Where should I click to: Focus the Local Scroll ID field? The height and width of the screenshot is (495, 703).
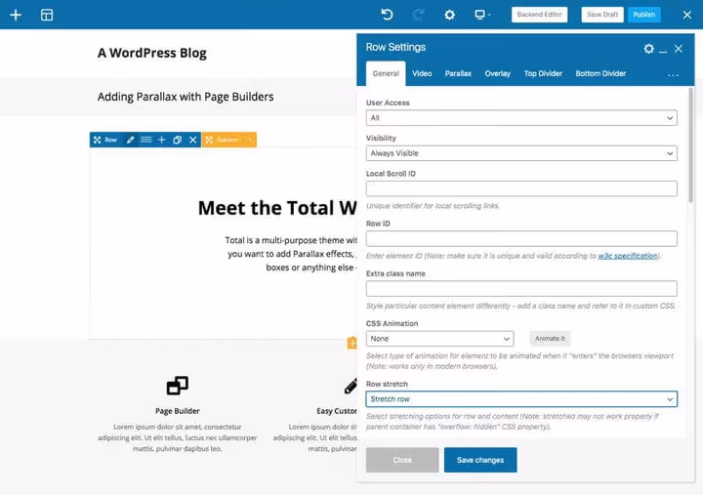tap(521, 188)
